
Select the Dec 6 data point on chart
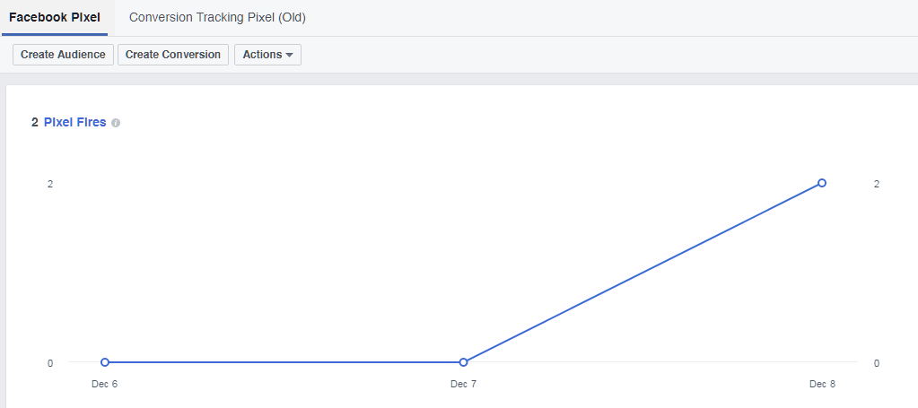pos(105,362)
